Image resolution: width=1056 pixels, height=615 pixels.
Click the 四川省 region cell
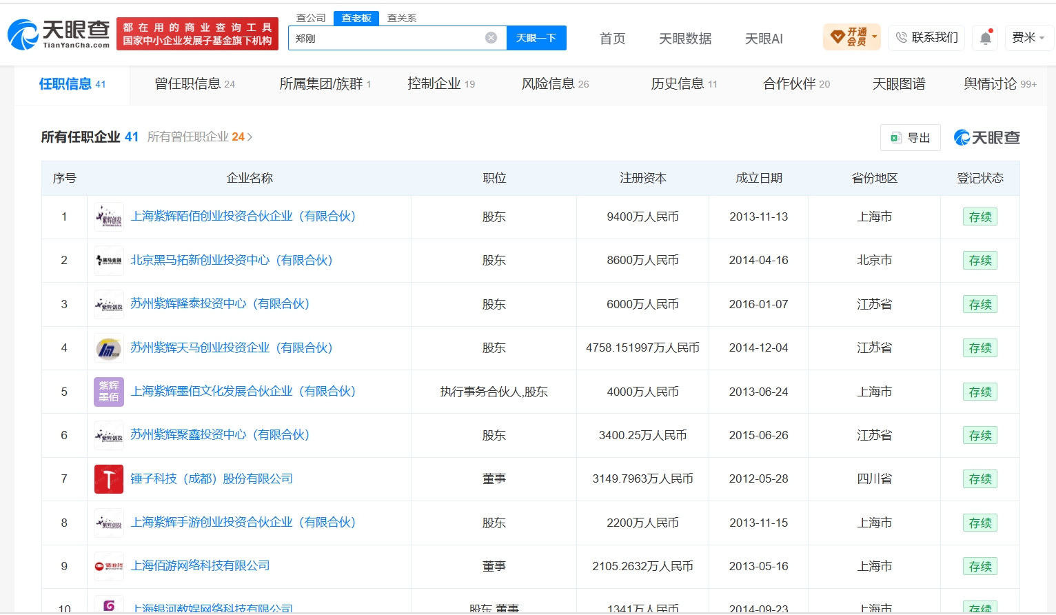[875, 479]
